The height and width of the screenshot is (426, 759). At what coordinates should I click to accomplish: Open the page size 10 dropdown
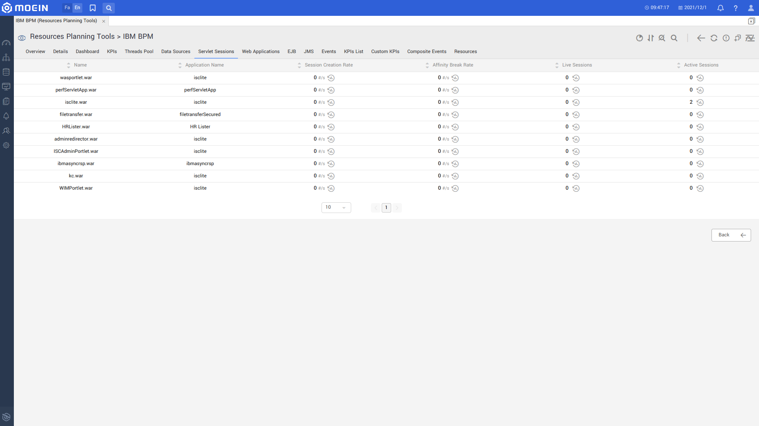(x=336, y=207)
